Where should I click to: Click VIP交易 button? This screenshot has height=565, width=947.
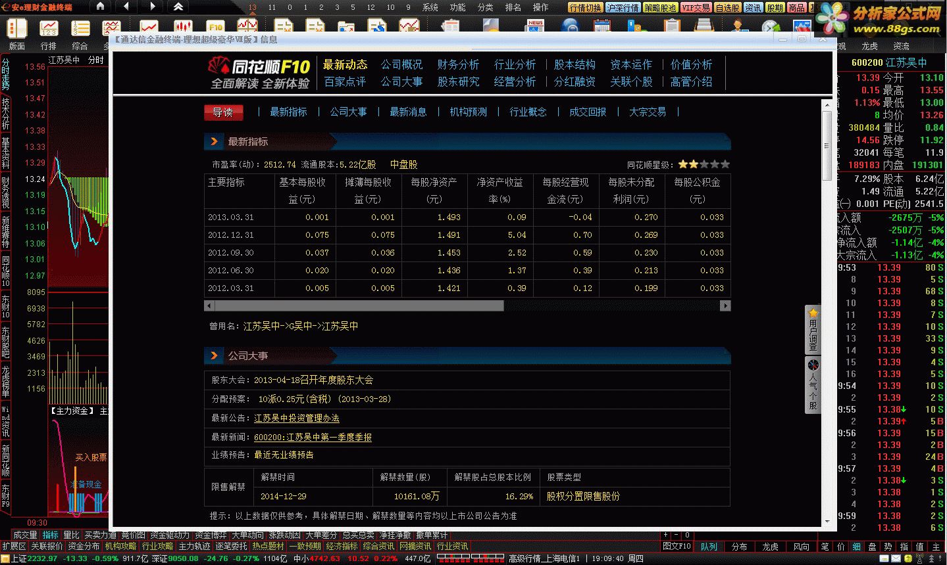coord(696,8)
